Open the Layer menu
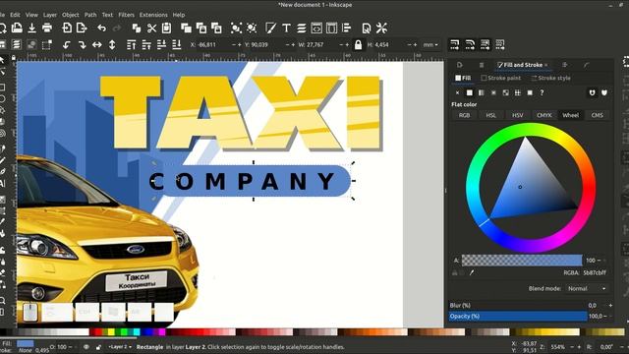Image resolution: width=629 pixels, height=354 pixels. pyautogui.click(x=50, y=15)
